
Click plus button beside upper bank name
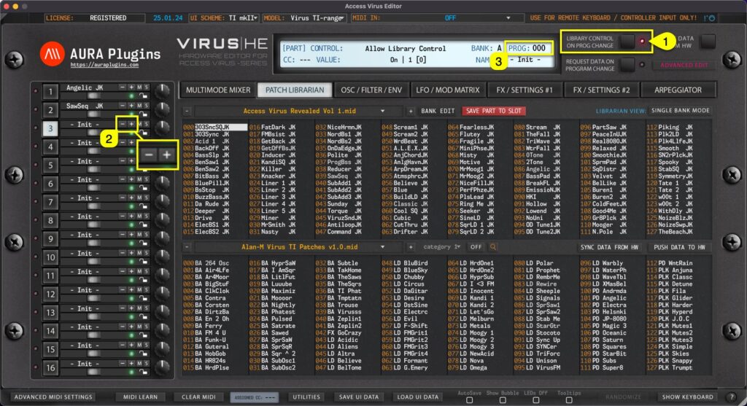tap(411, 111)
